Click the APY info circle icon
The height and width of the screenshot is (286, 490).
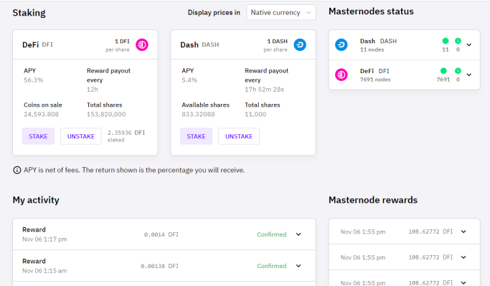[x=17, y=170]
